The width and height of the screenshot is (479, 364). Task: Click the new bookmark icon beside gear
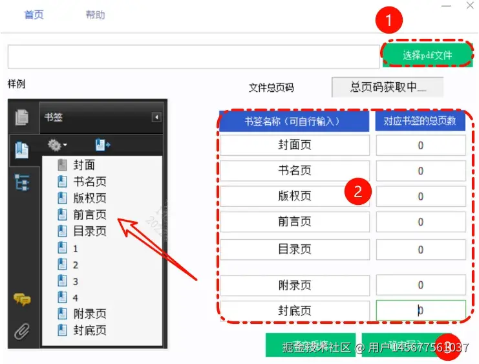coord(102,145)
